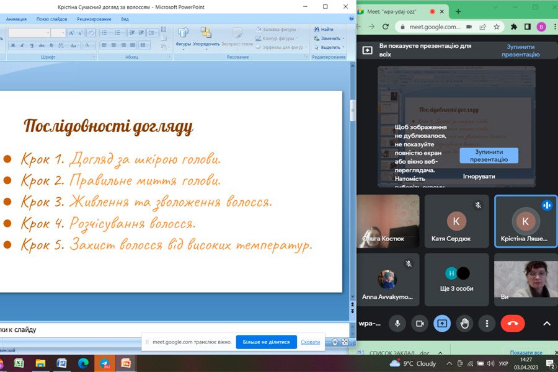This screenshot has width=558, height=372.
Task: Expand the Заменить dropdown arrow
Action: point(343,38)
